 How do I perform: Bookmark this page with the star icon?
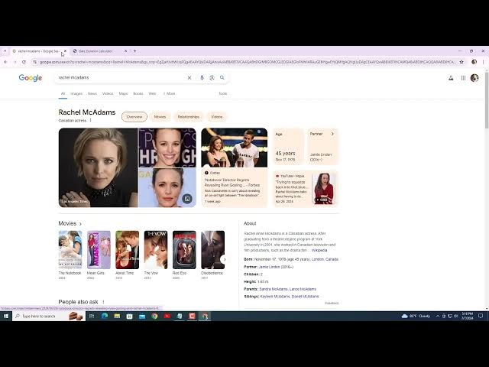tap(461, 62)
